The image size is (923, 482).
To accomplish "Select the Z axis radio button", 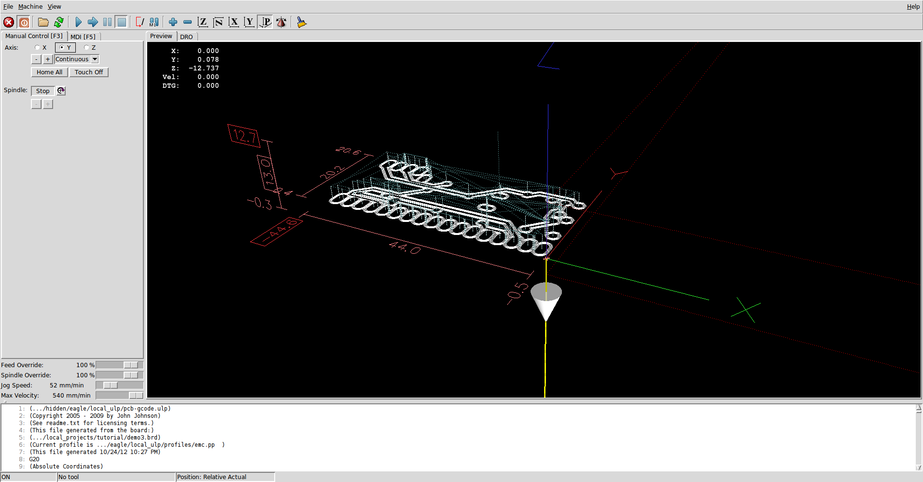I will point(87,48).
